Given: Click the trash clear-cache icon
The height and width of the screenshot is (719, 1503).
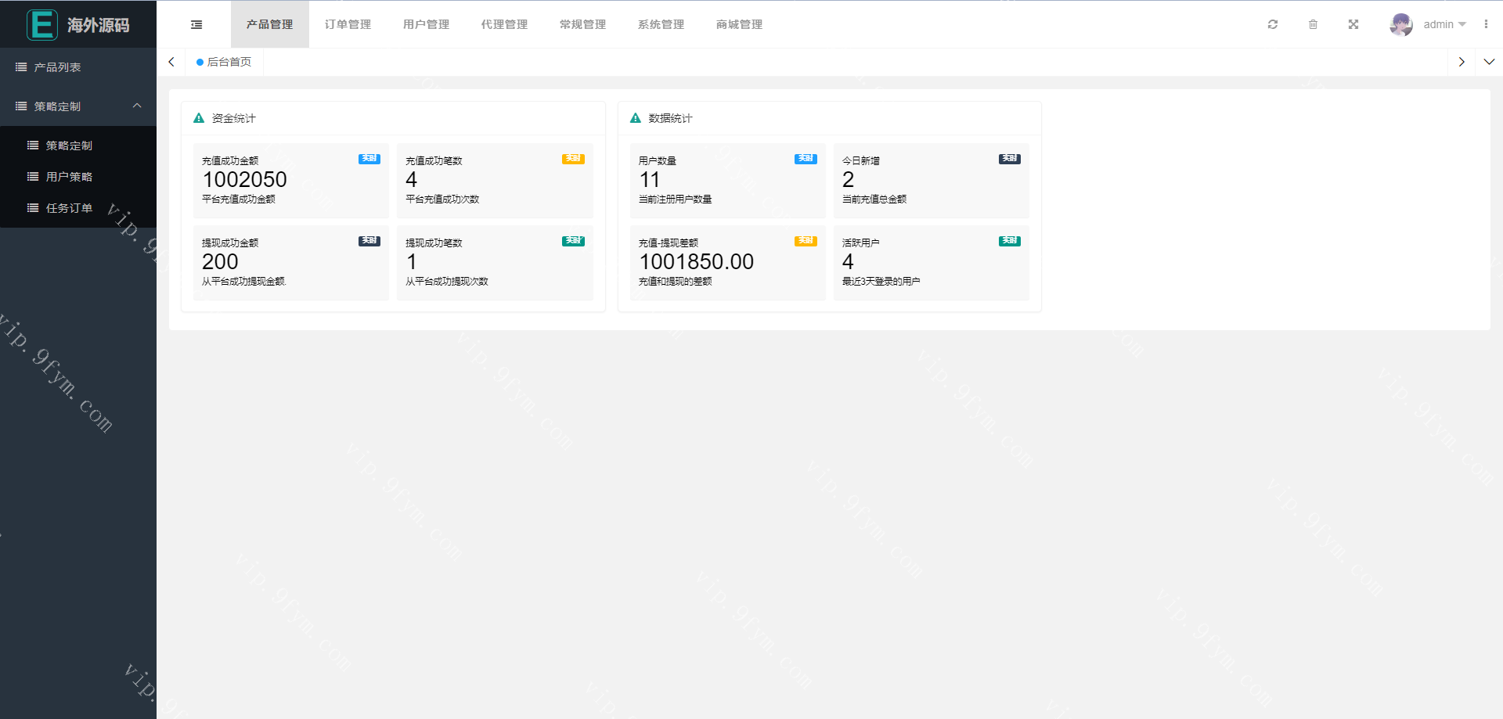Looking at the screenshot, I should click(x=1313, y=25).
